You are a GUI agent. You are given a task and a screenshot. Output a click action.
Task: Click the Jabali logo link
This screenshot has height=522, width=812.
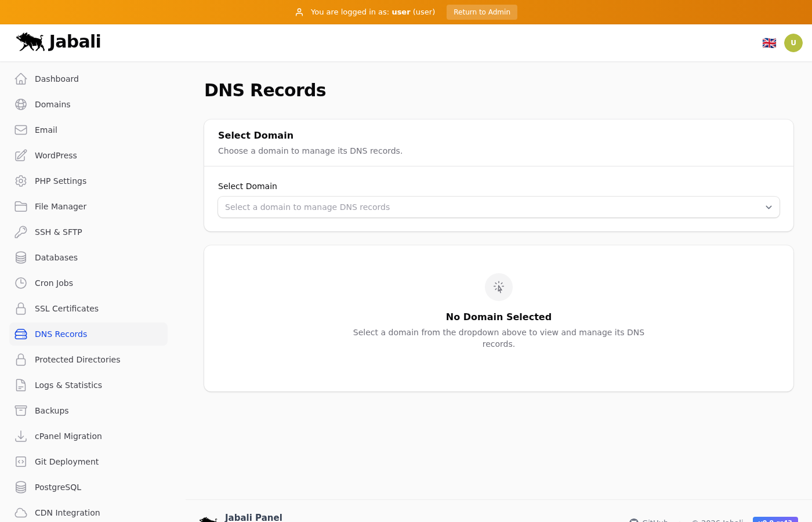coord(59,42)
